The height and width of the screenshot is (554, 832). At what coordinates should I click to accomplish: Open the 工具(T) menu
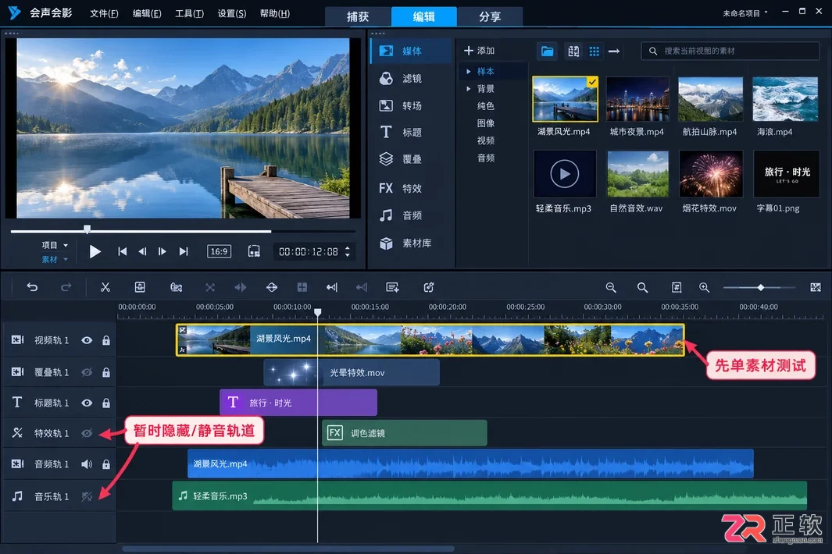[x=189, y=13]
